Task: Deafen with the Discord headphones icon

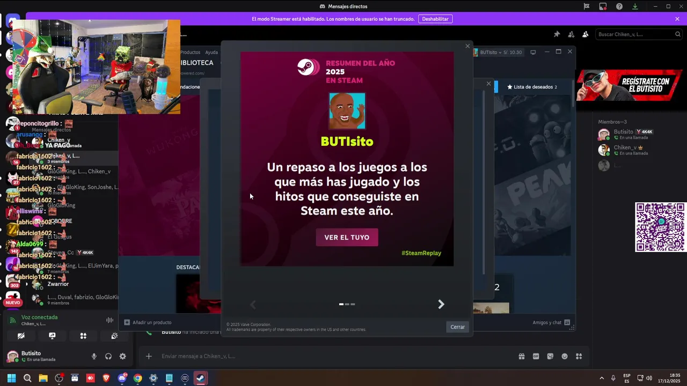Action: point(108,357)
